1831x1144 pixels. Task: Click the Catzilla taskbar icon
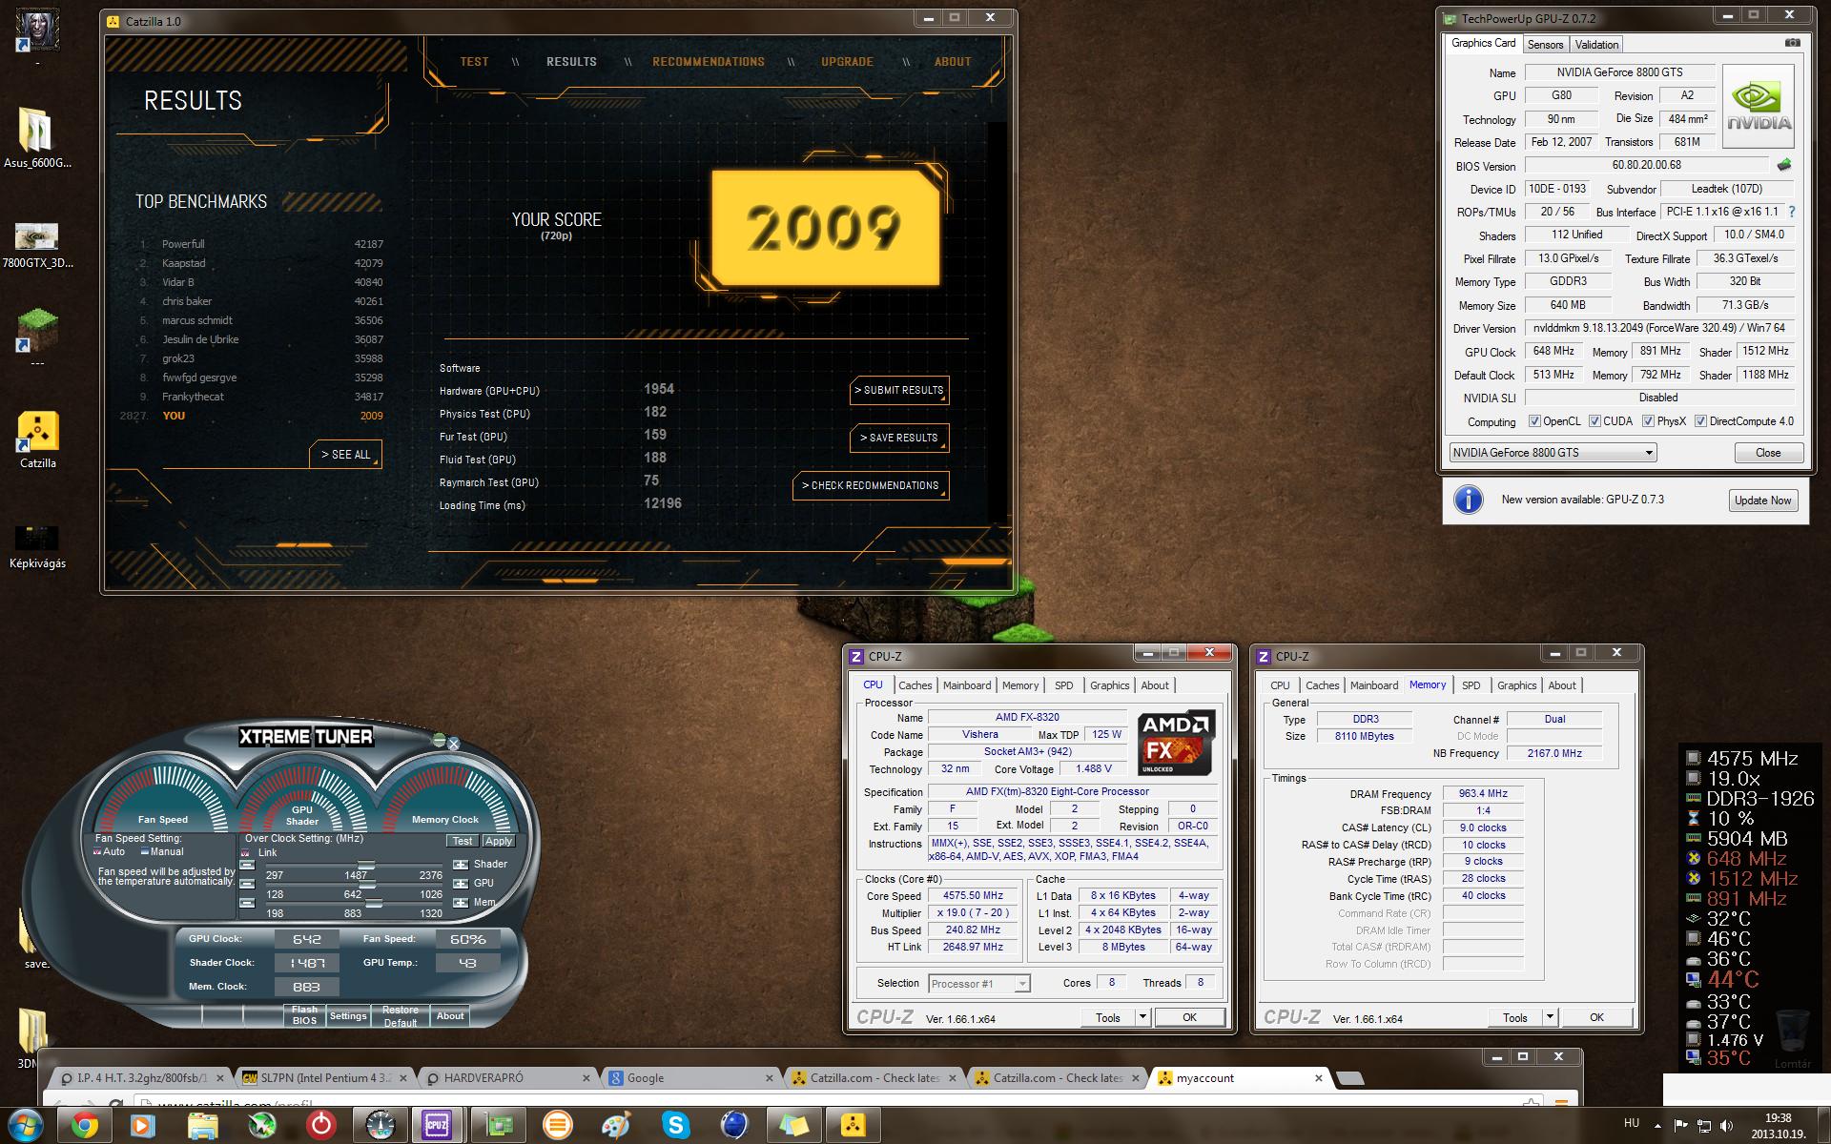point(852,1126)
